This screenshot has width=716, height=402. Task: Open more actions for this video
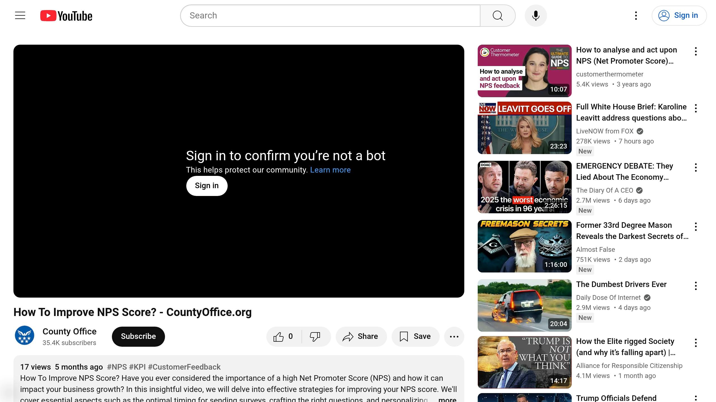[454, 336]
